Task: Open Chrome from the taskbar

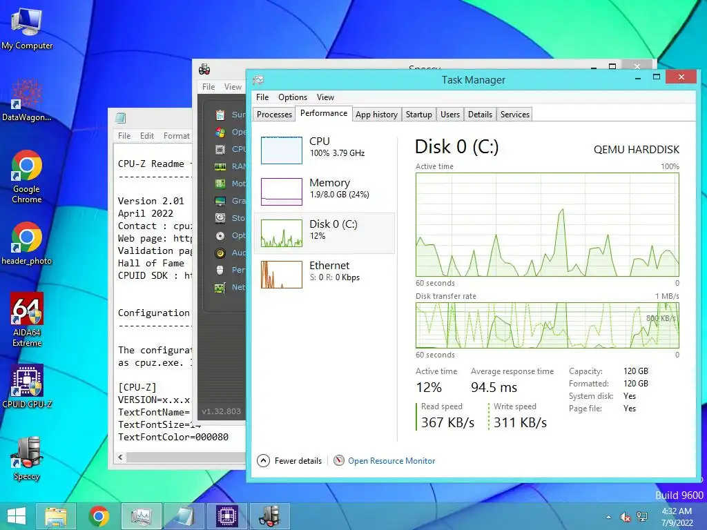Action: click(x=99, y=516)
